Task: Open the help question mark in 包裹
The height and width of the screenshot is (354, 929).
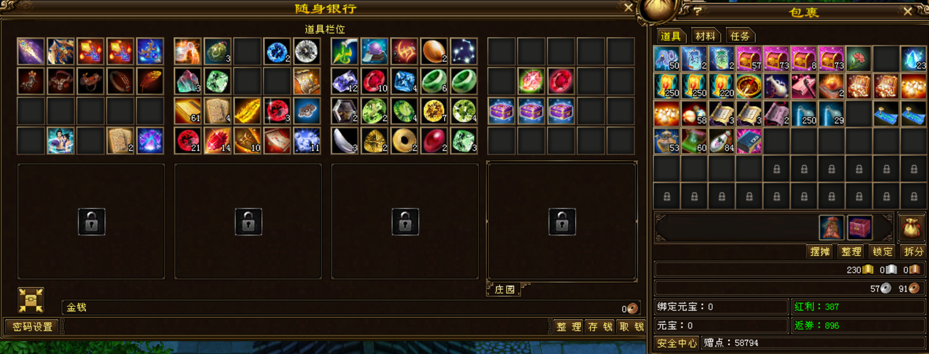Action: [697, 11]
